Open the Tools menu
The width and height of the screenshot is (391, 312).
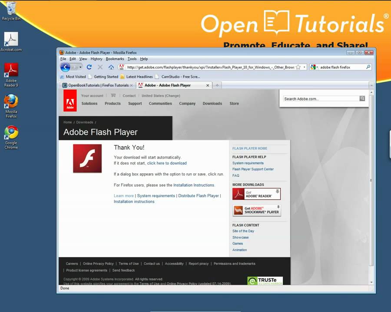(132, 59)
